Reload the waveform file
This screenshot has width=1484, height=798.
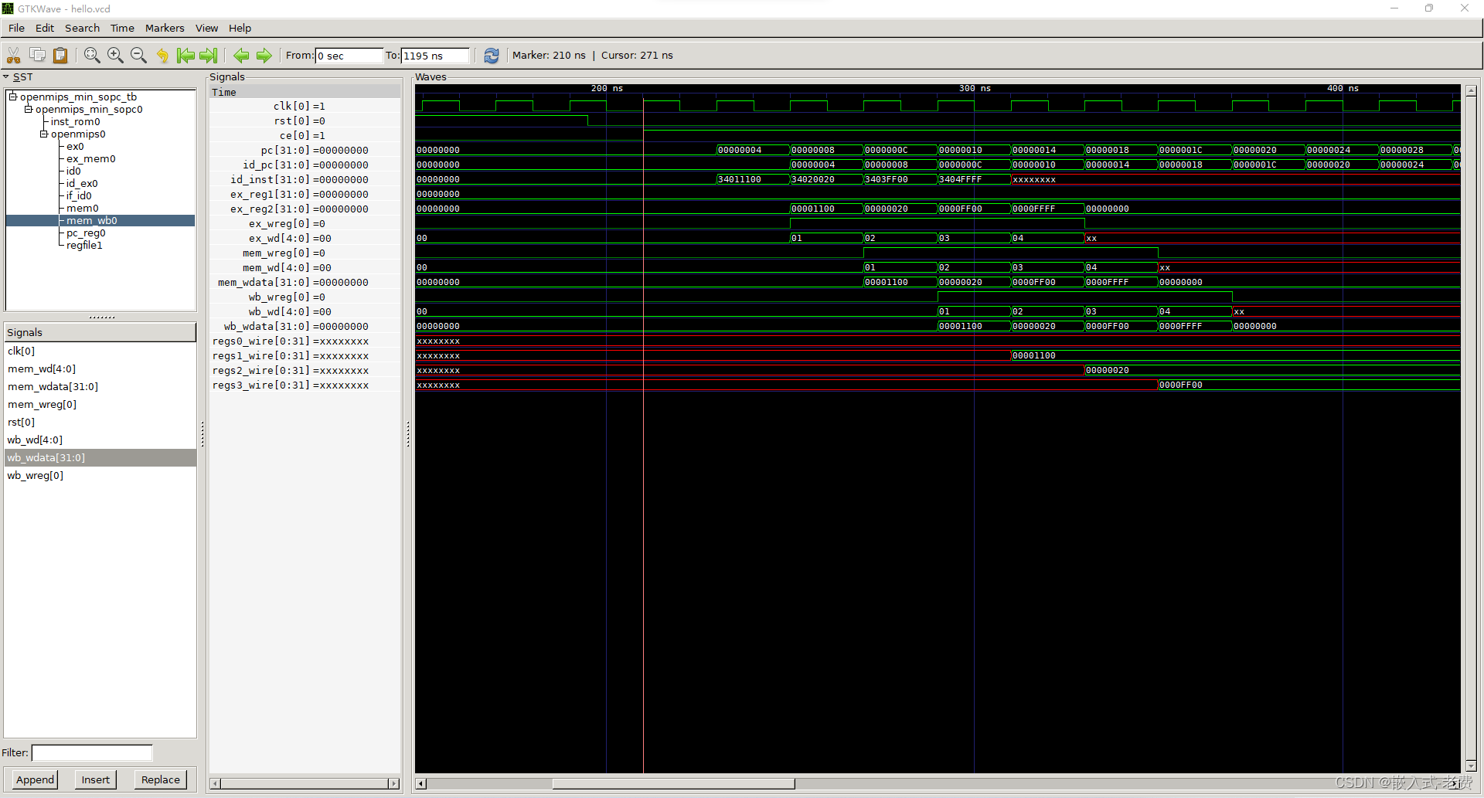click(x=491, y=55)
